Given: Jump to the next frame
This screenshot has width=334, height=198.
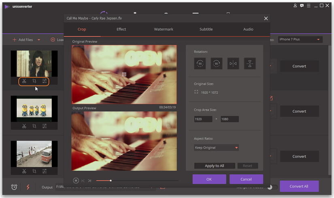Looking at the screenshot, I should [90, 181].
